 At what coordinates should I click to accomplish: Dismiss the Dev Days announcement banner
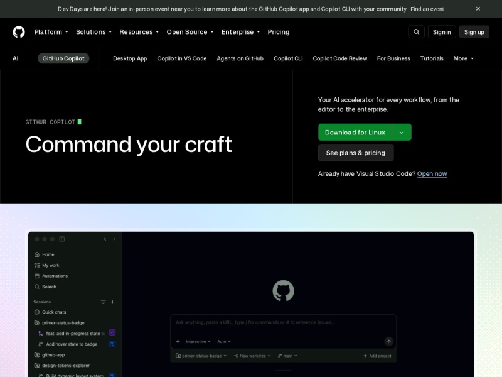click(x=478, y=9)
